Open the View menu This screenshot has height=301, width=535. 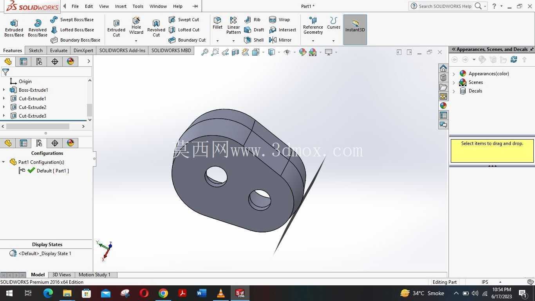point(104,6)
